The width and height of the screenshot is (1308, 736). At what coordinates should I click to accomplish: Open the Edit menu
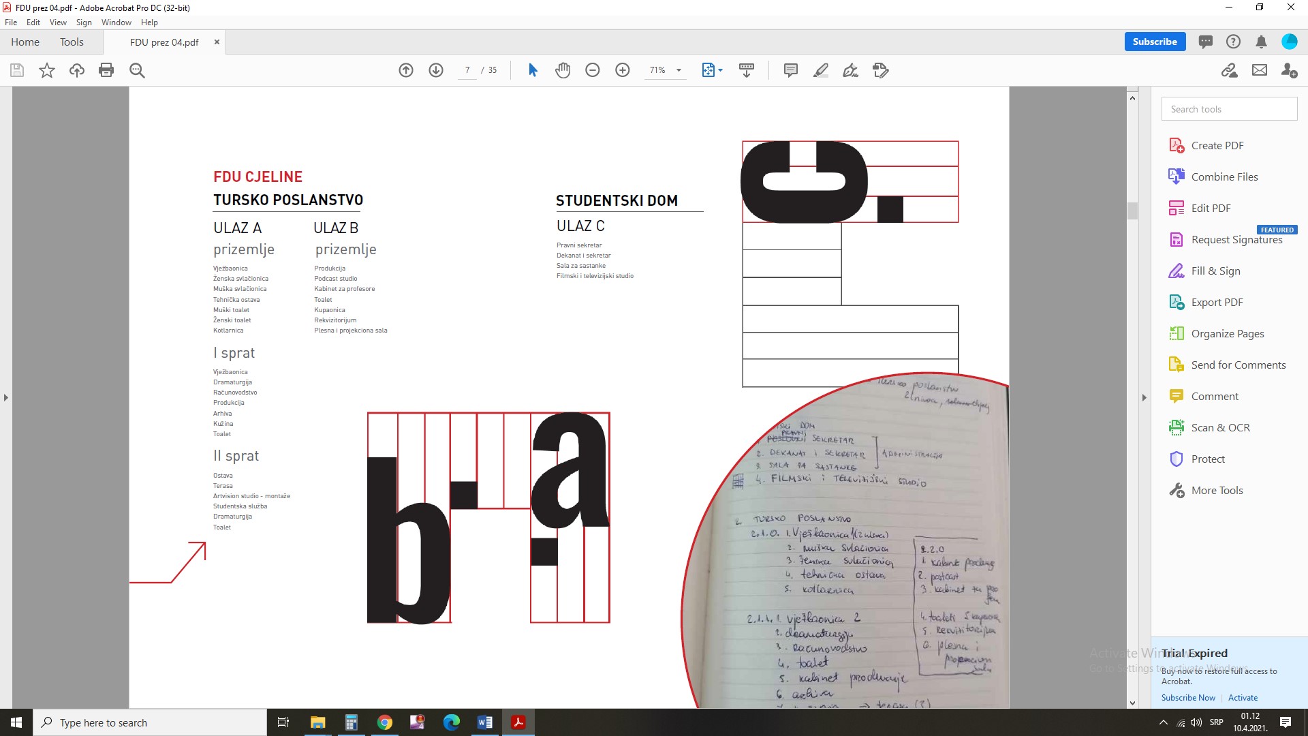point(33,22)
